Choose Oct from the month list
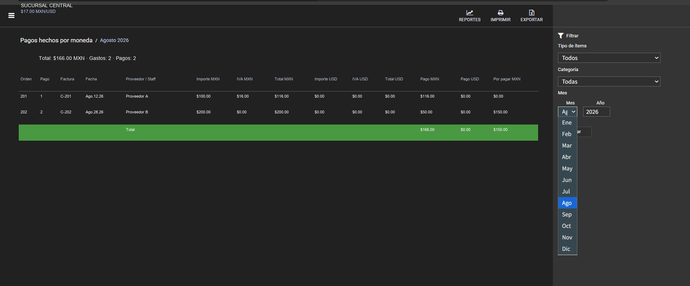Image resolution: width=690 pixels, height=286 pixels. click(568, 226)
